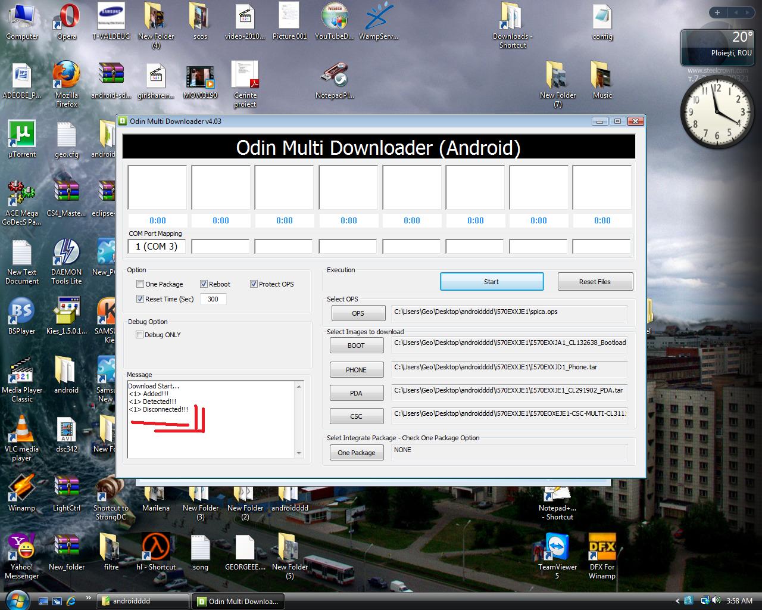This screenshot has height=610, width=762.
Task: Launch TeamViewer 5 desktop shortcut
Action: click(x=557, y=547)
